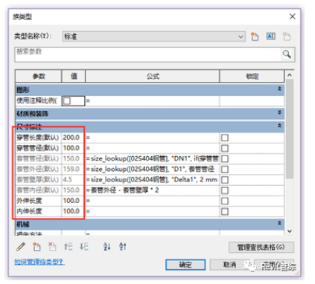Select the 穿管长度(默认) parameter name

(x=38, y=138)
